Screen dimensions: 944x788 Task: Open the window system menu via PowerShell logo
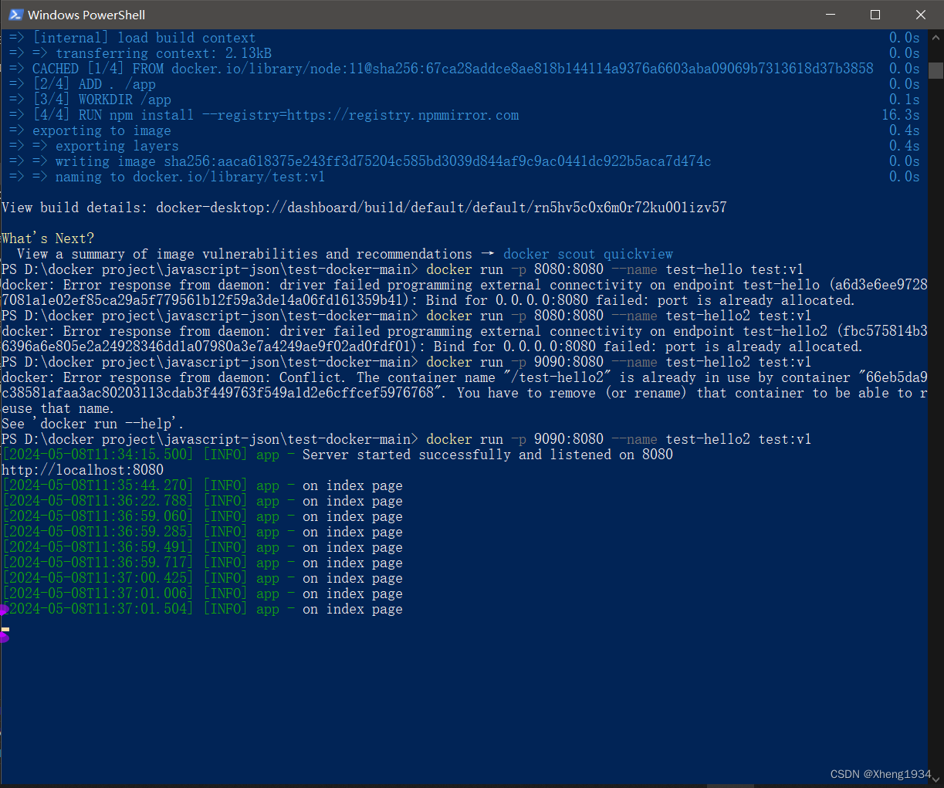pos(14,14)
